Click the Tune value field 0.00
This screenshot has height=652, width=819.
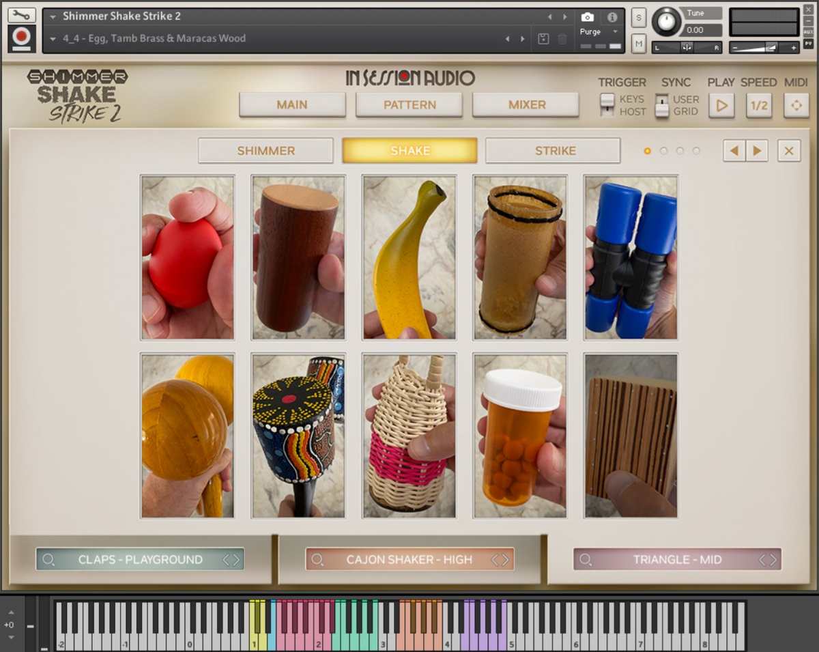click(701, 30)
